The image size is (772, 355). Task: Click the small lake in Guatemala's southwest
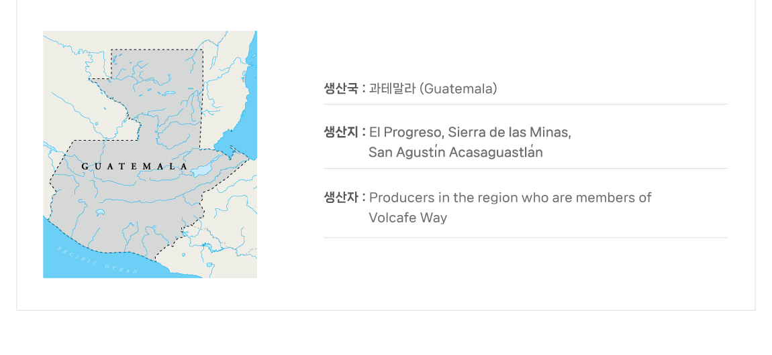[100, 213]
